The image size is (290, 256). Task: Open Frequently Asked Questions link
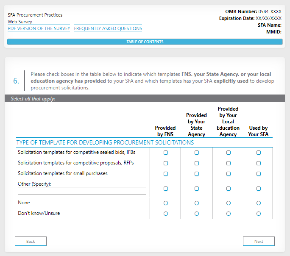coord(108,28)
